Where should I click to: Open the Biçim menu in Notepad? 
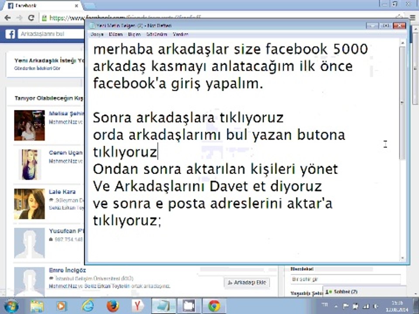(134, 34)
